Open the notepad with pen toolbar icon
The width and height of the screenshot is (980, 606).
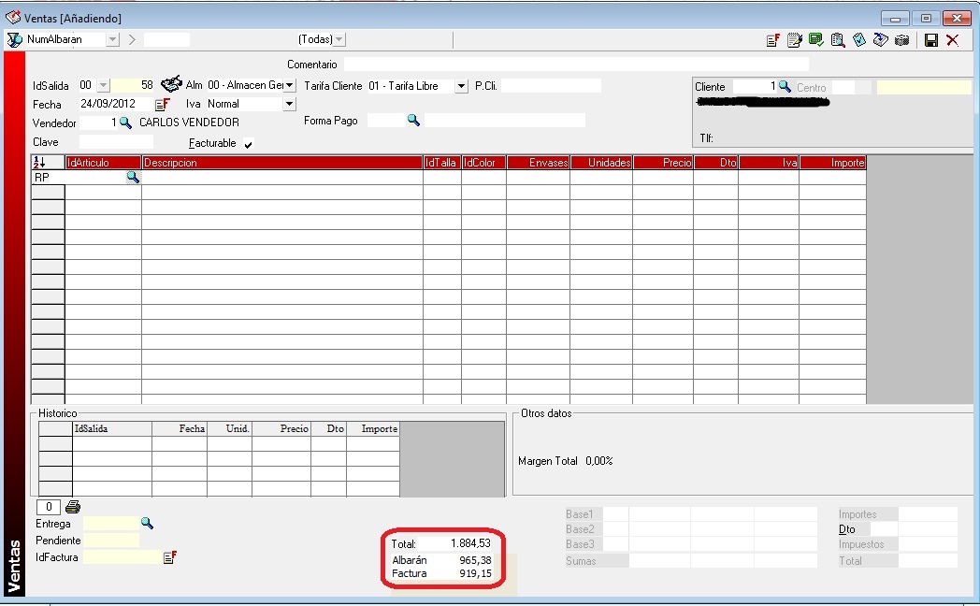click(x=794, y=40)
